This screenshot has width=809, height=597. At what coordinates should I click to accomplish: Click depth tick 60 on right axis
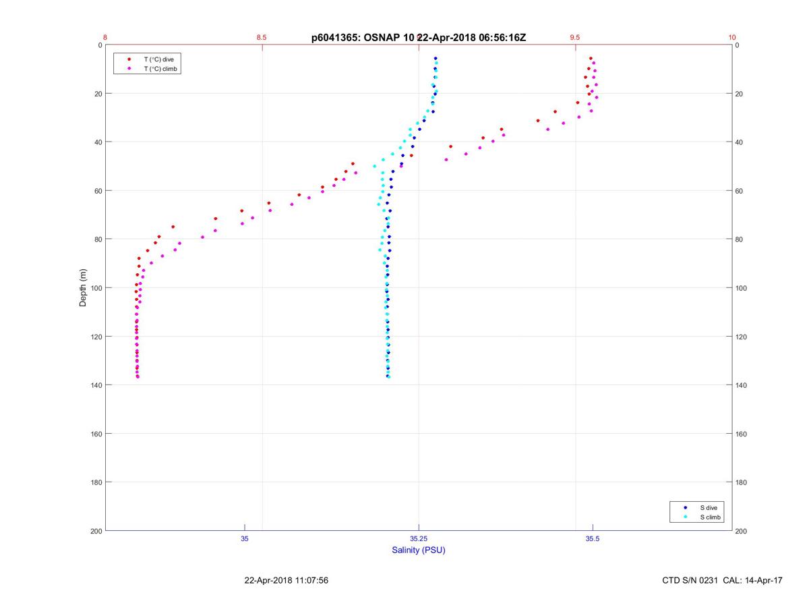point(740,191)
